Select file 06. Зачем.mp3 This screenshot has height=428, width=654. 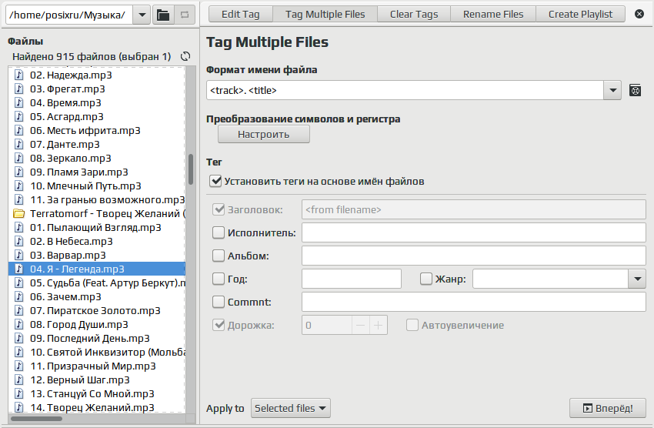96,296
